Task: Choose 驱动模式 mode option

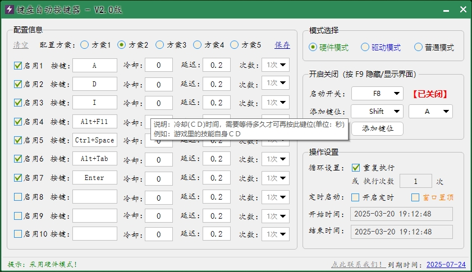Action: 365,48
